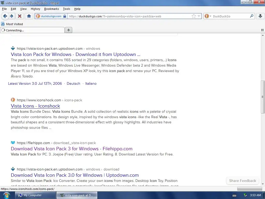This screenshot has width=265, height=199.
Task: Open the Home page button
Action: 29,16
